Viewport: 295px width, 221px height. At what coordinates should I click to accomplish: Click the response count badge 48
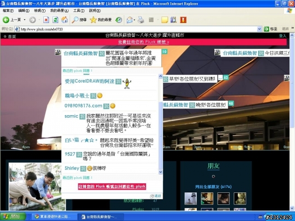tap(231, 103)
